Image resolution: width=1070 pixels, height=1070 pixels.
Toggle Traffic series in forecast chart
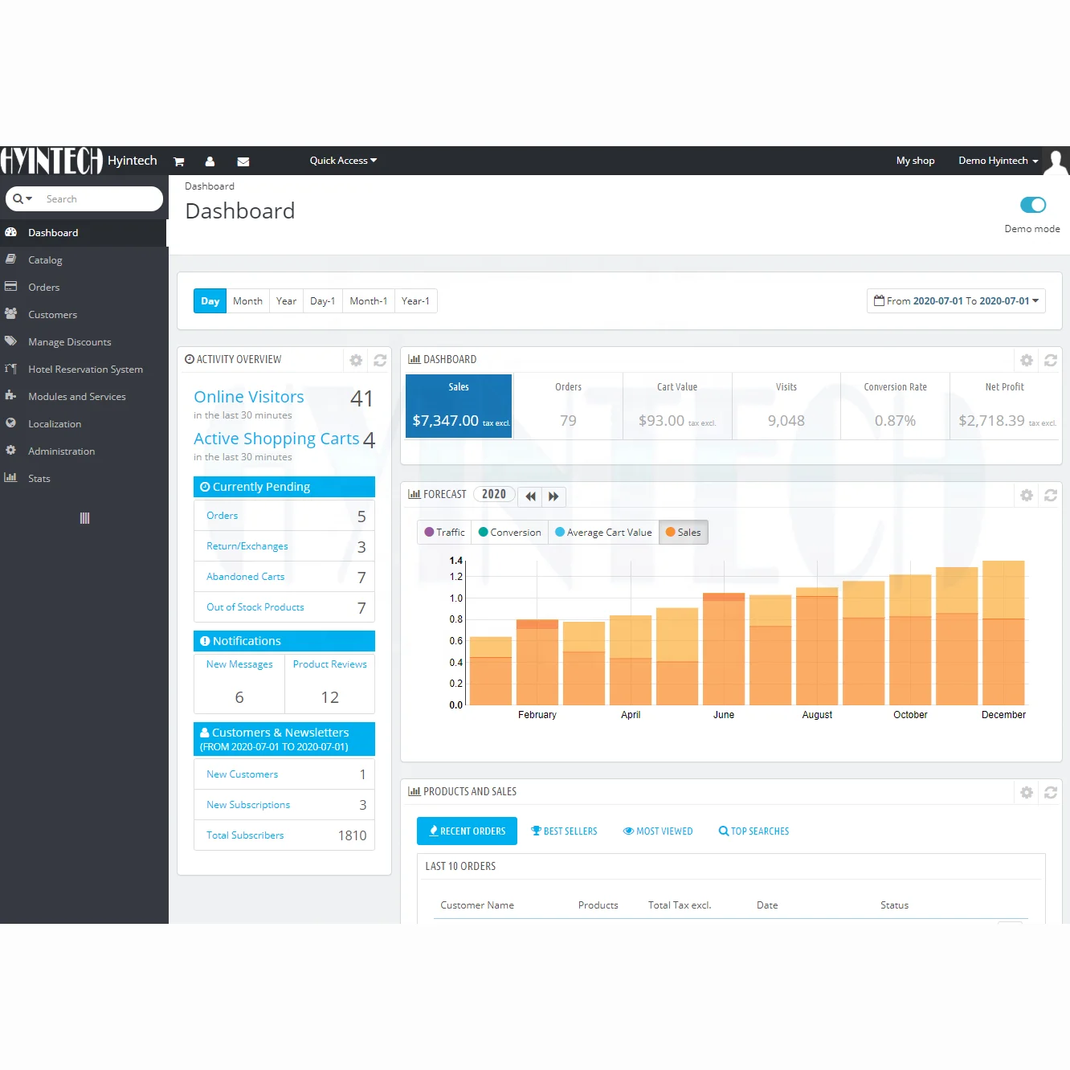[444, 532]
